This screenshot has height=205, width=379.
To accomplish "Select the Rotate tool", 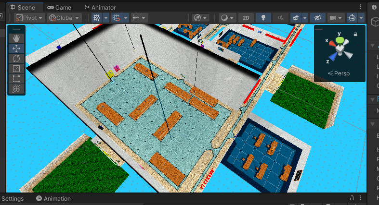I will click(16, 58).
